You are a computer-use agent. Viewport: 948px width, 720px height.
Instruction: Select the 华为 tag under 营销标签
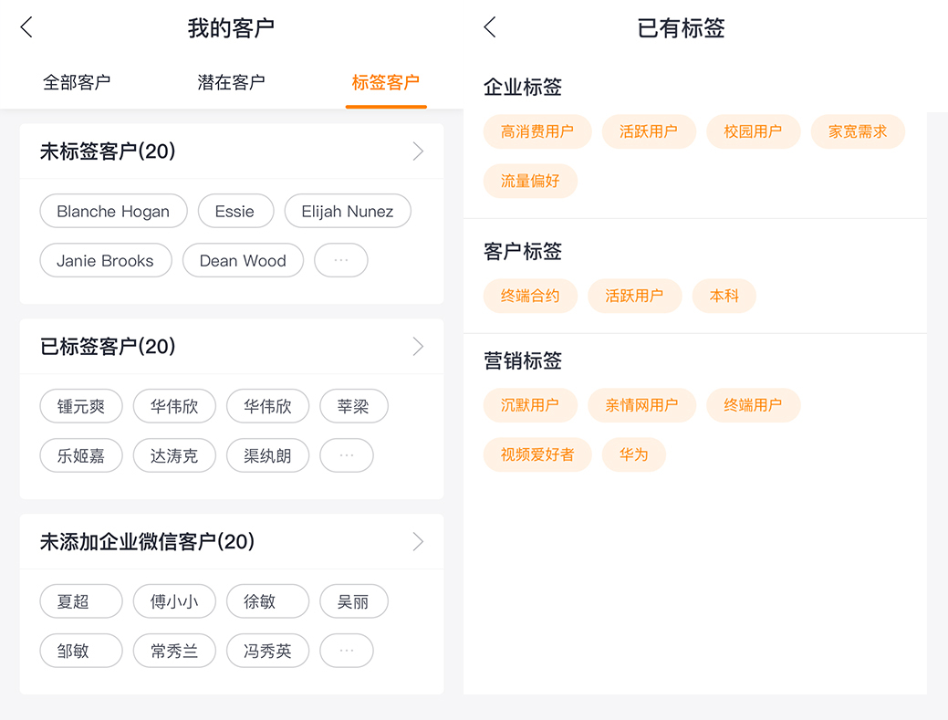pos(633,454)
